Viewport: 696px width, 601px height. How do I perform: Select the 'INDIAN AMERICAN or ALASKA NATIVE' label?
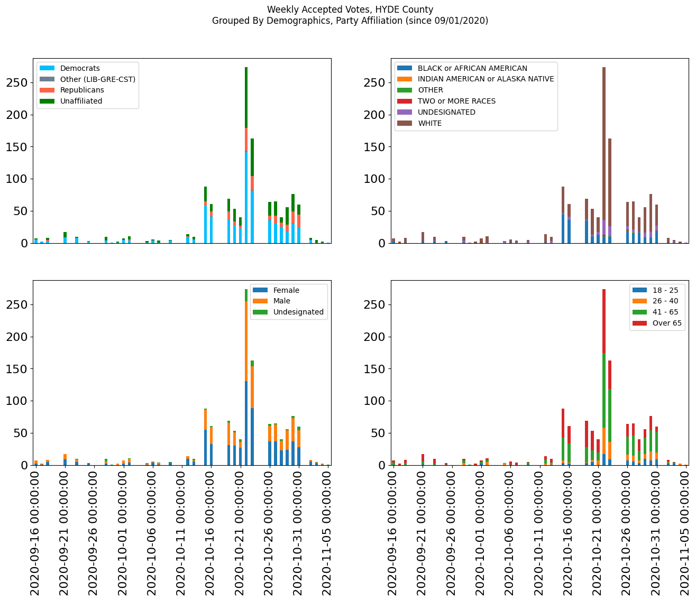[486, 79]
